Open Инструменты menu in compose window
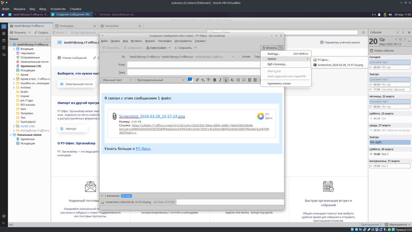This screenshot has width=412, height=232. 183,41
